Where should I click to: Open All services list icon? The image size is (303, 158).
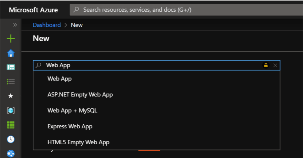11,82
